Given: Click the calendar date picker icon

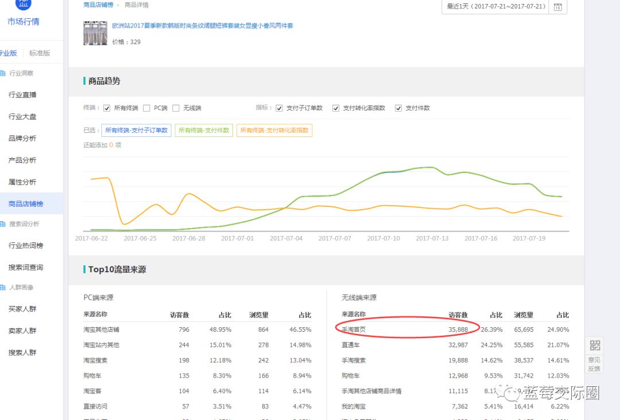Looking at the screenshot, I should pos(557,7).
